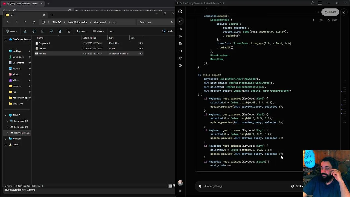This screenshot has width=350, height=197.
Task: Switch Explorer to details list view icon
Action: 170,186
